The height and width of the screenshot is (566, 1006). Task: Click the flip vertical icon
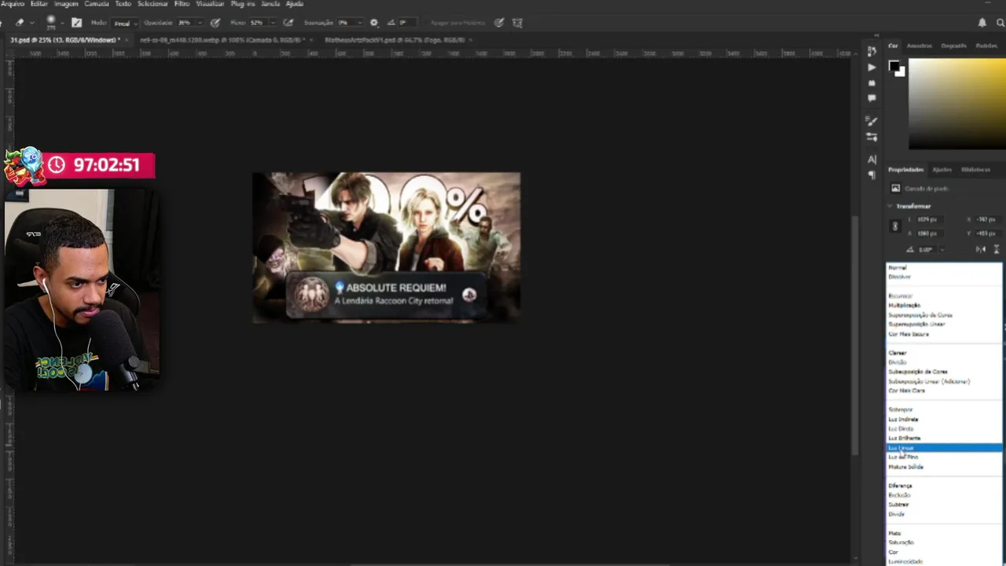tap(997, 249)
